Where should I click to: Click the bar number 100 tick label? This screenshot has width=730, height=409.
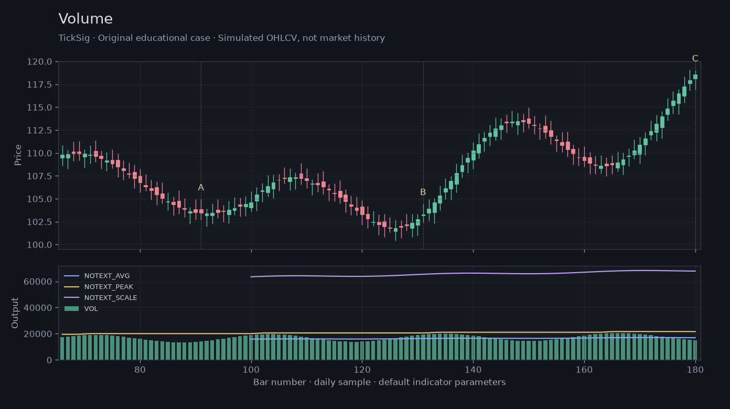251,369
